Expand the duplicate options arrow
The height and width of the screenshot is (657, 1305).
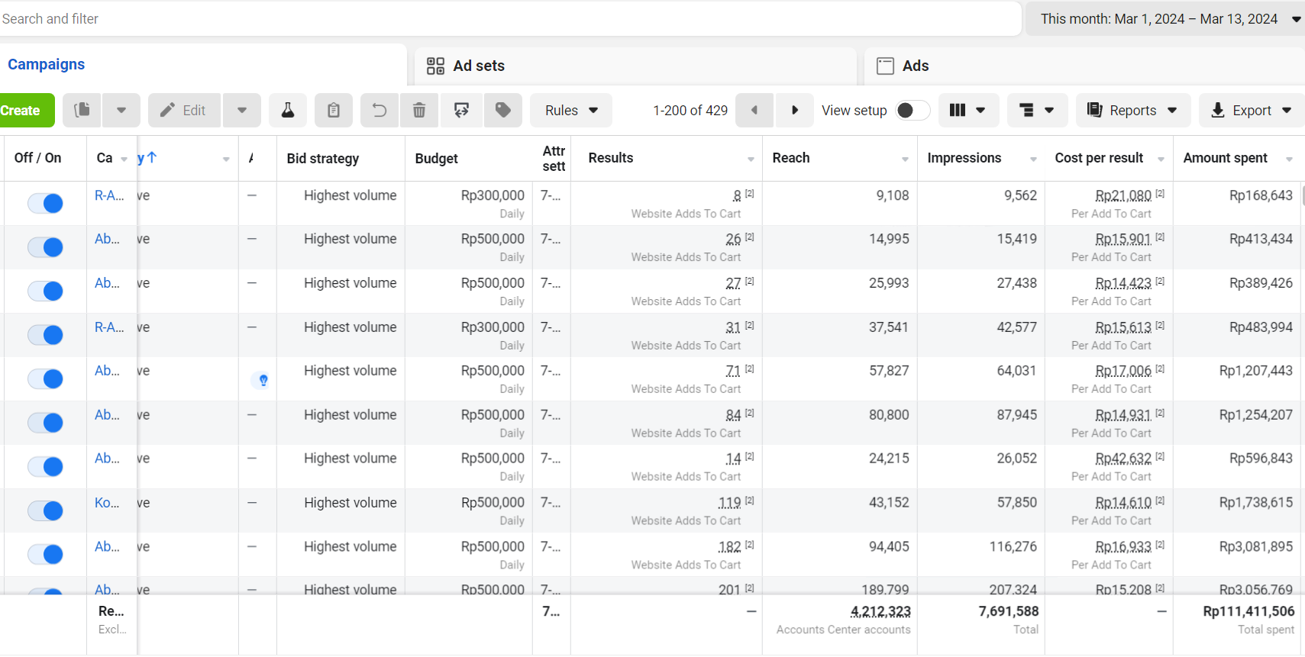tap(121, 111)
